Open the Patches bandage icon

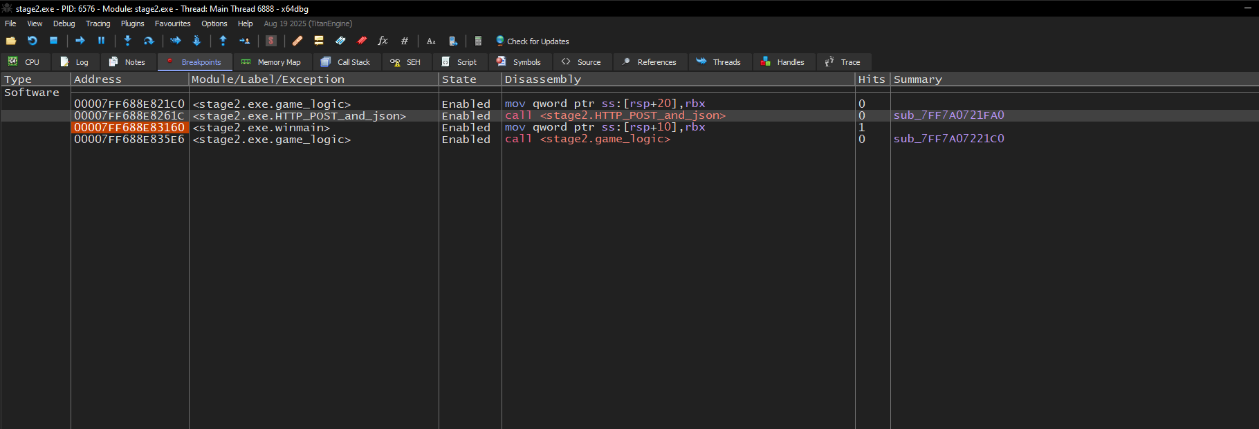297,41
